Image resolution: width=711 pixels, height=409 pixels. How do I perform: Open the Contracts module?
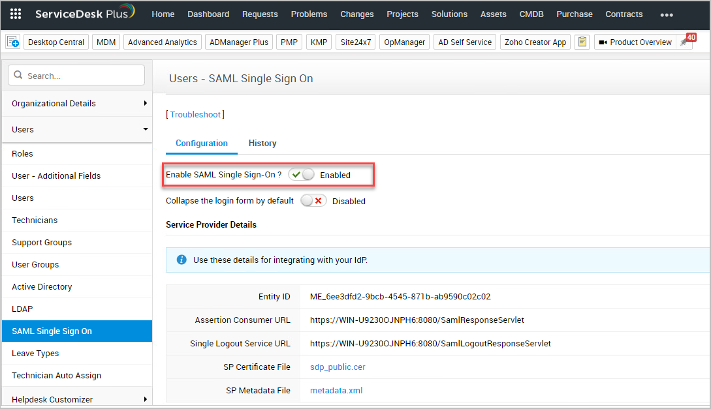[624, 14]
